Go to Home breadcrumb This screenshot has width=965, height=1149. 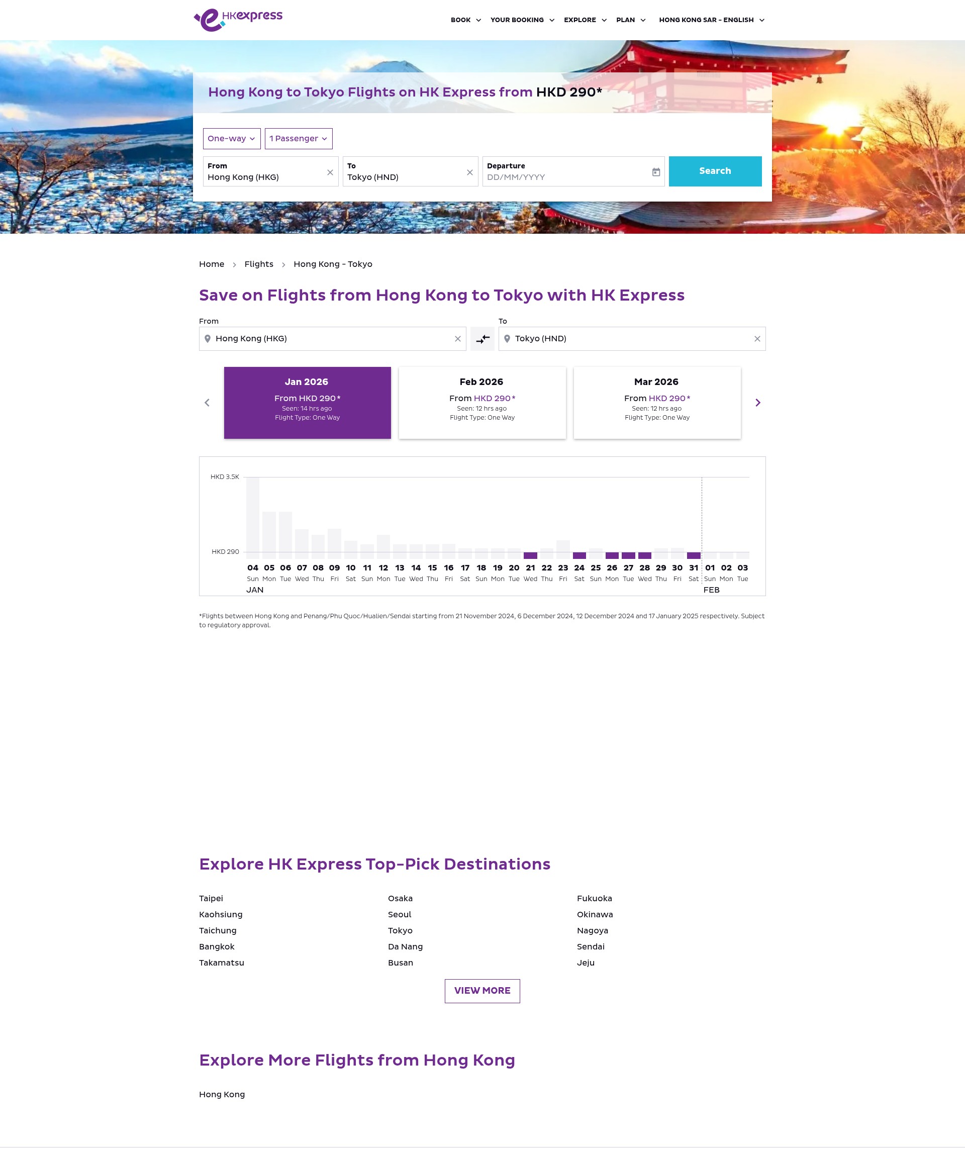tap(212, 264)
